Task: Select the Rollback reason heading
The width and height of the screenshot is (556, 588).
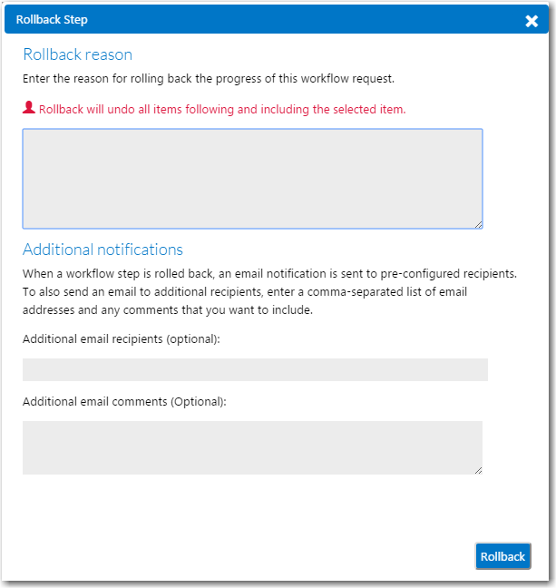Action: click(x=78, y=54)
